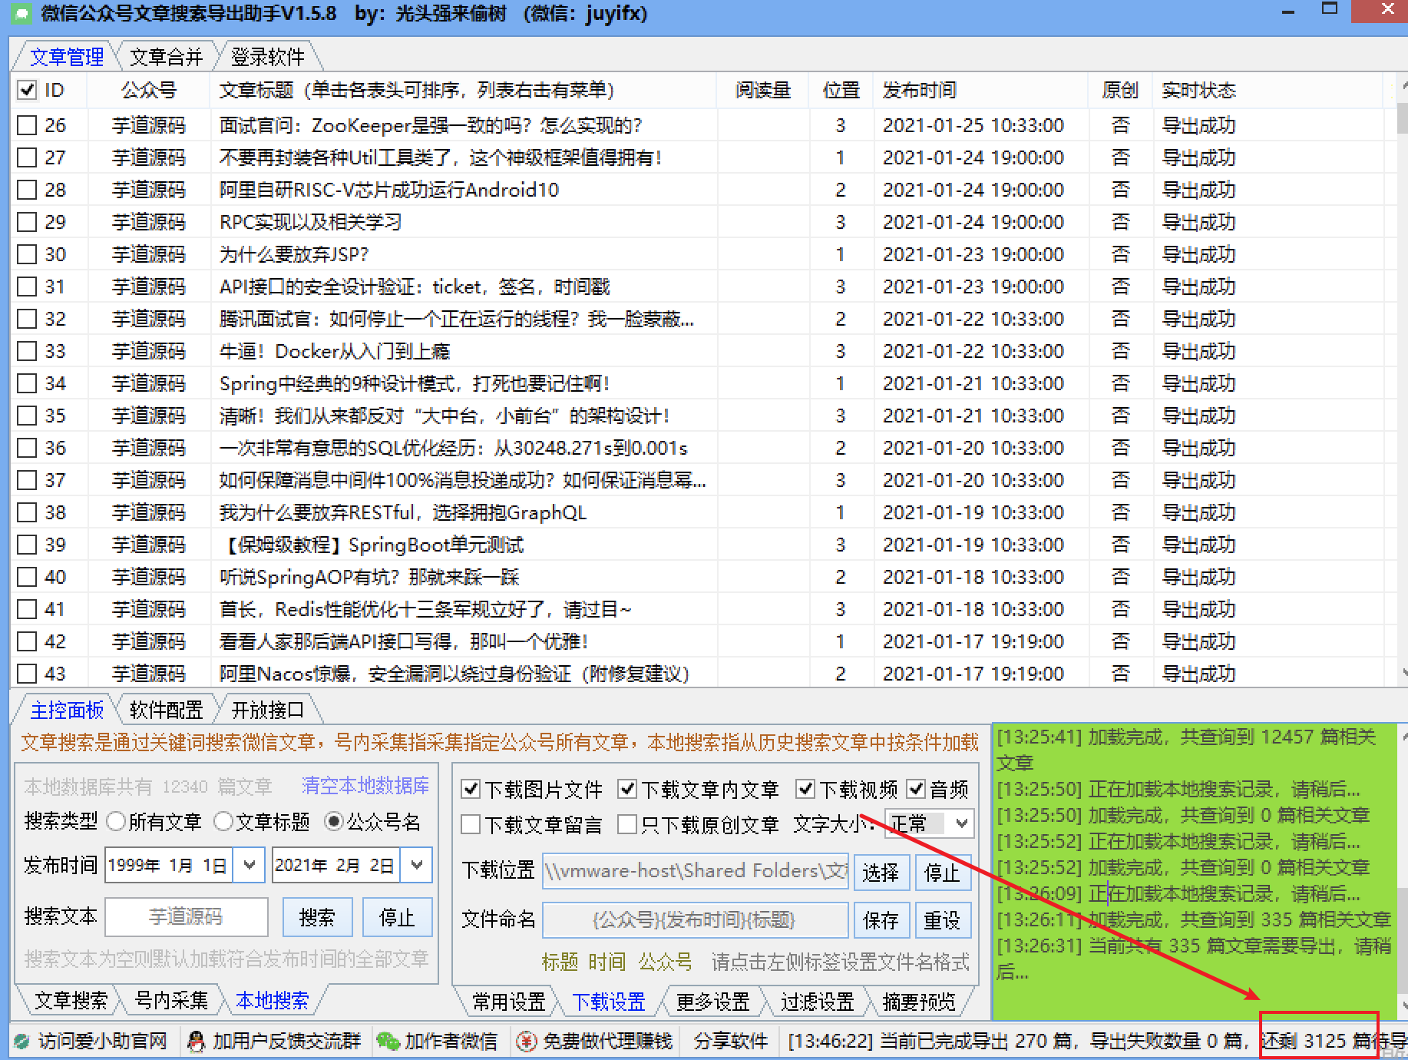Switch to 号内采集 bottom tab
Image resolution: width=1408 pixels, height=1060 pixels.
click(171, 1000)
